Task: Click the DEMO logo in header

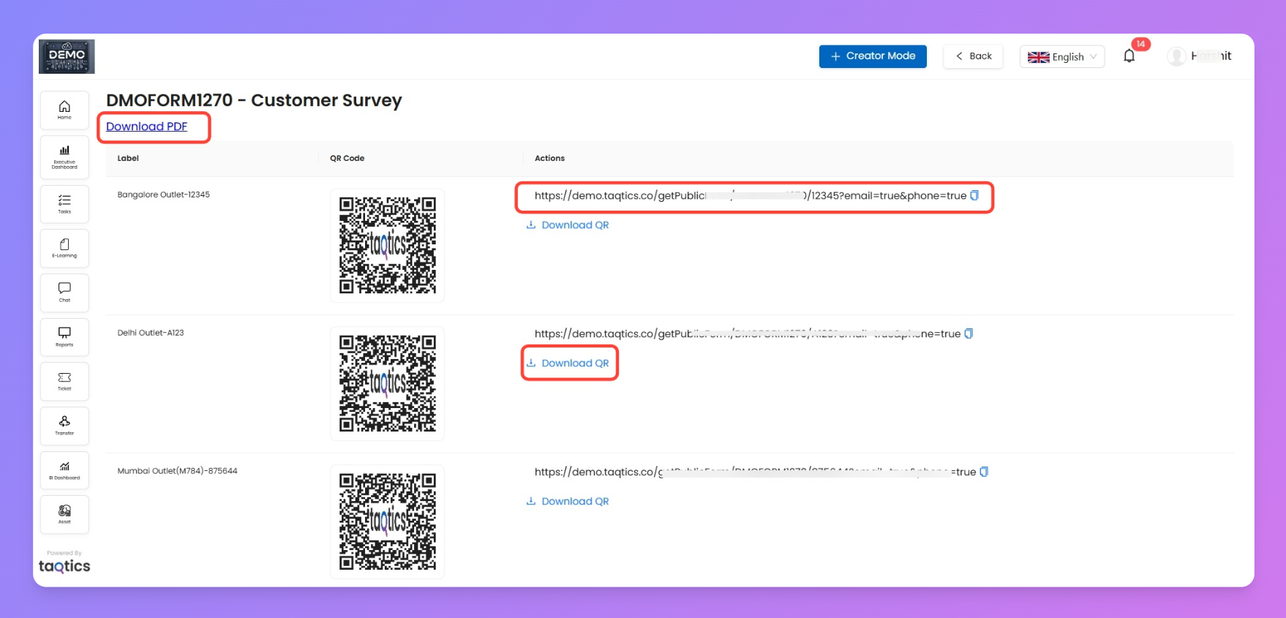Action: (67, 56)
